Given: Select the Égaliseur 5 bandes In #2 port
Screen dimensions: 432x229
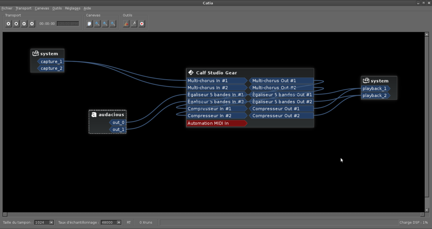Looking at the screenshot, I should (217, 102).
